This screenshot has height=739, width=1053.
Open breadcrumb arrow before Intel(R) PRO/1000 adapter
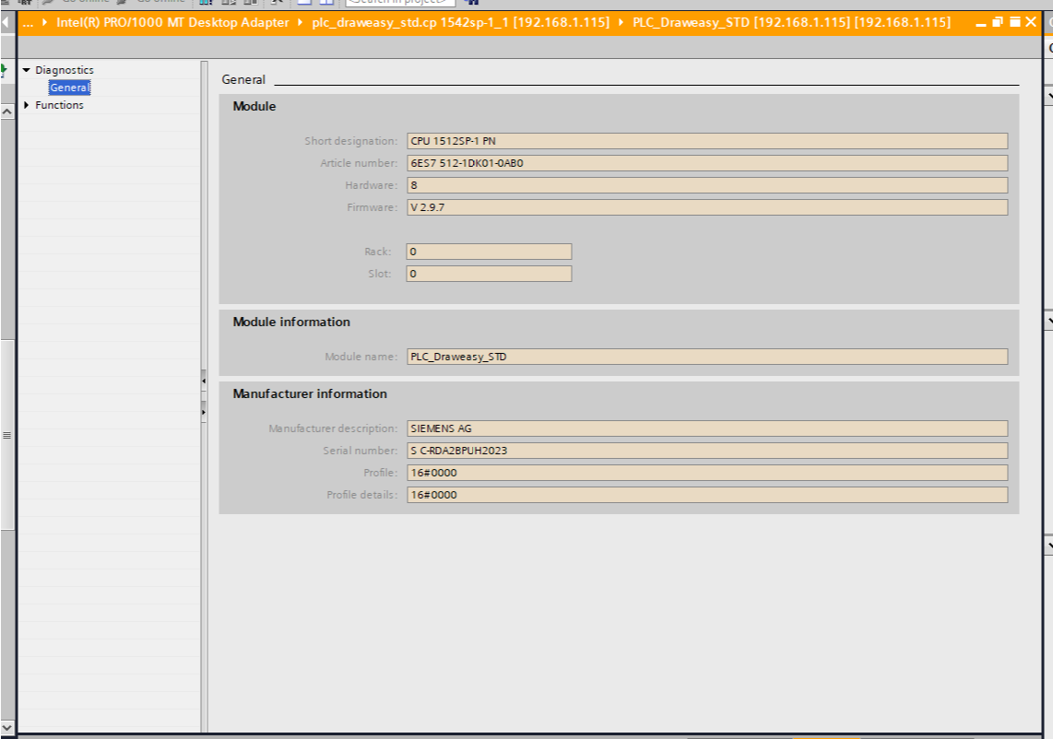pos(44,22)
